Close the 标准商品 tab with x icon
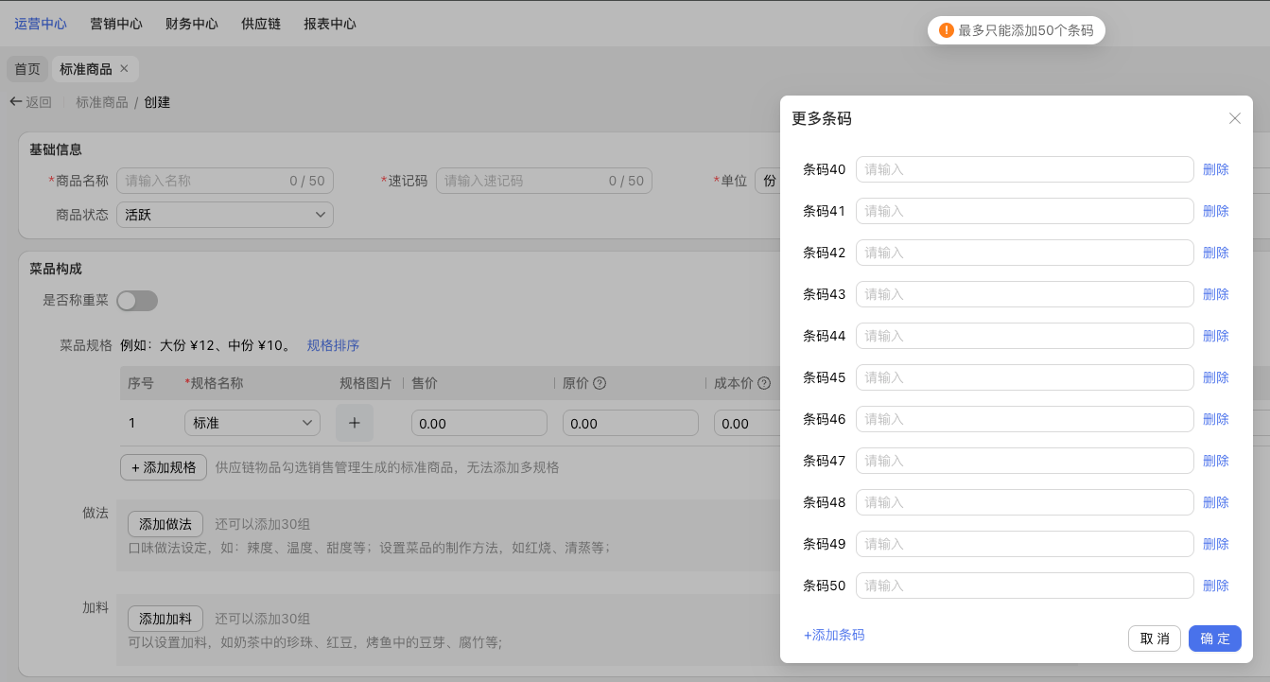Screen dimensions: 1270x682 coord(124,69)
